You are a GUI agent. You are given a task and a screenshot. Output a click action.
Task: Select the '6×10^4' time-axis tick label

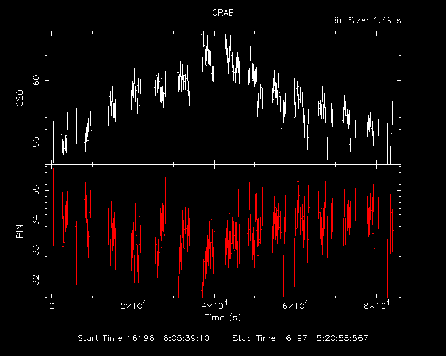click(x=295, y=305)
